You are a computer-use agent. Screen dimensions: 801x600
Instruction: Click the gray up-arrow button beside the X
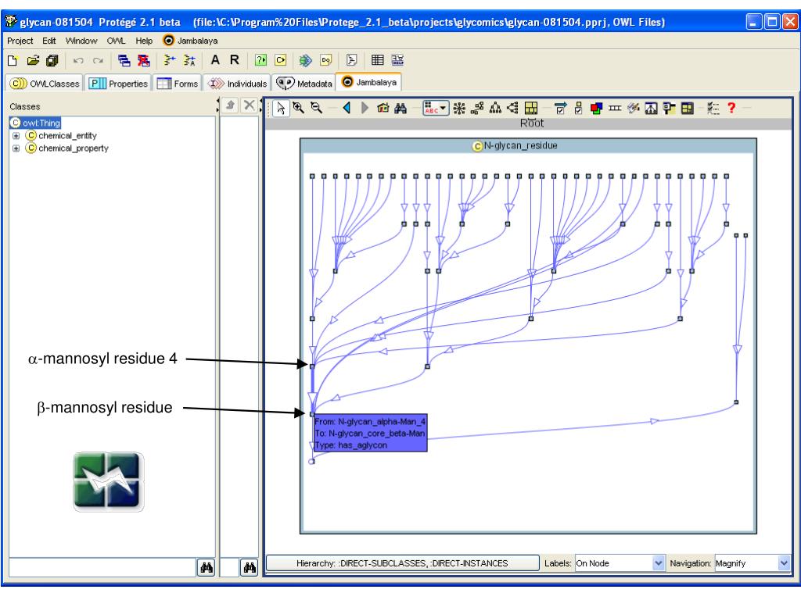point(231,105)
